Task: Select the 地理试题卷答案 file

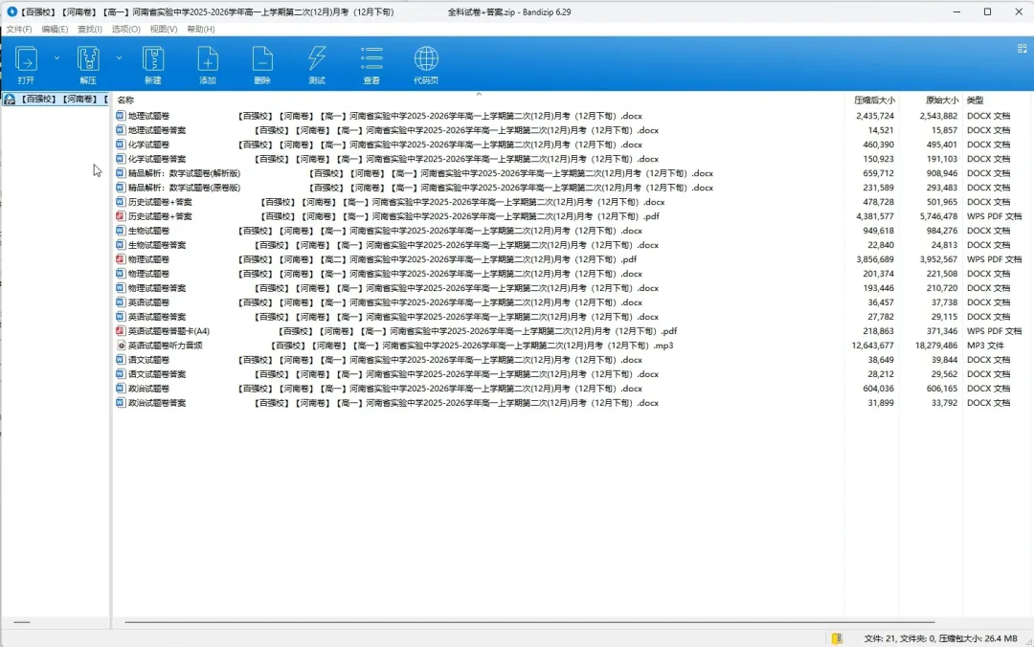Action: click(x=387, y=130)
